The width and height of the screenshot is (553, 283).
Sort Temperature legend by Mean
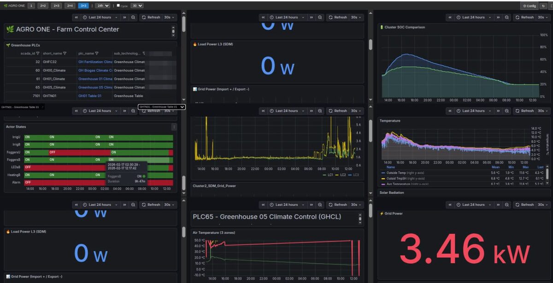pyautogui.click(x=495, y=167)
